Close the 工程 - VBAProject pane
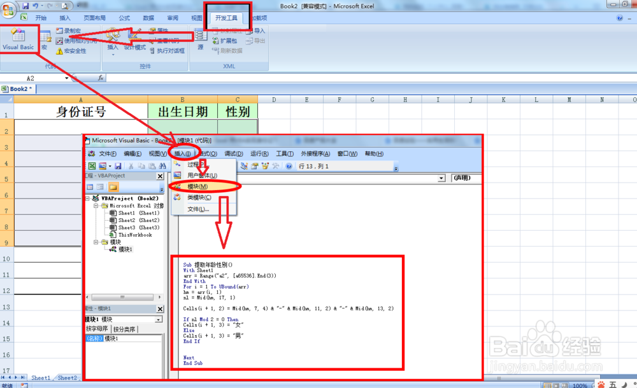Viewport: 637px width, 388px height. click(160, 176)
